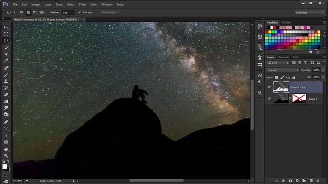Toggle the Anti-alias checkbox
The image size is (328, 184).
click(x=79, y=12)
